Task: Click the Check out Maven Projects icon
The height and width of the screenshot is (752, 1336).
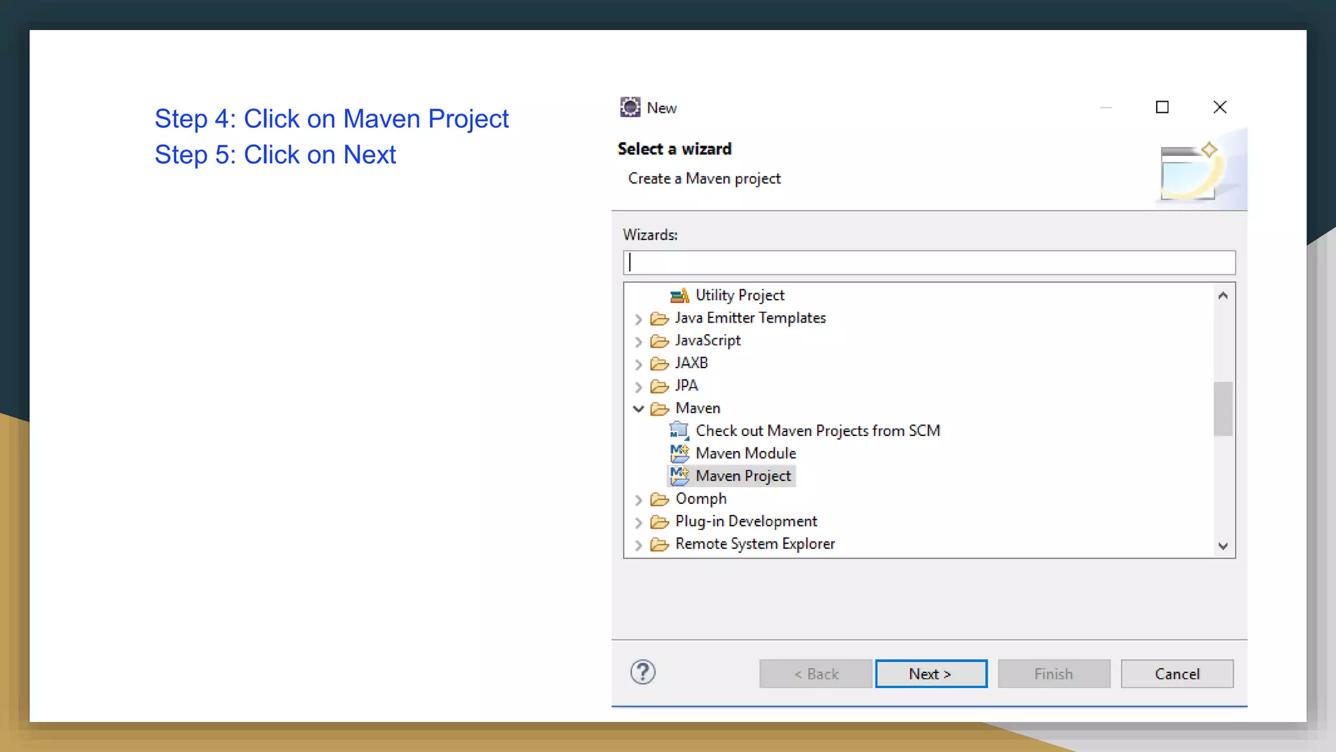Action: pos(679,431)
